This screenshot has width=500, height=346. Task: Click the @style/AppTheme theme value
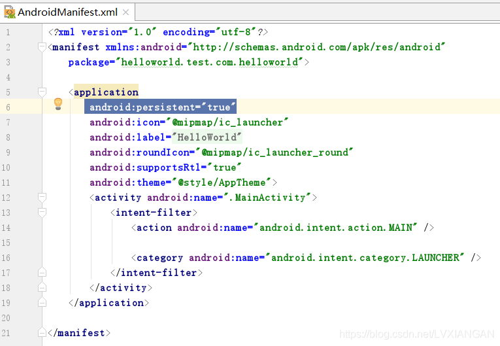pyautogui.click(x=222, y=182)
